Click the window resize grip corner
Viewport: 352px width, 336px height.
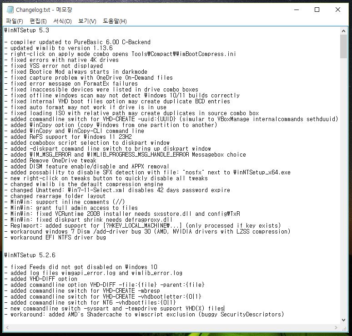(x=344, y=328)
